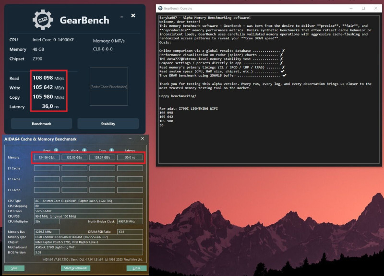Click the DRAM:FSB Ratio 43:1 field
Viewport: 384px width, 276px height.
(x=130, y=232)
